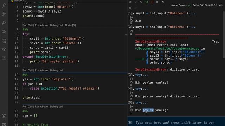The width and height of the screenshot is (225, 126).
Task: Open the Accounts icon in the activity bar
Action: tap(4, 116)
